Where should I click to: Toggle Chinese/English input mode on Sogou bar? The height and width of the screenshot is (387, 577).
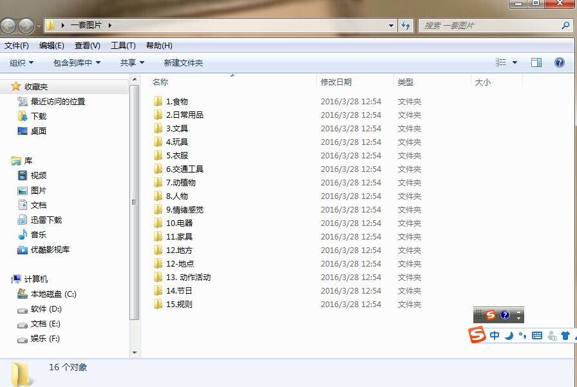(495, 335)
